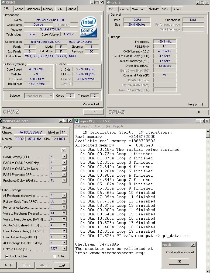Click the Save button in MemSet
This screenshot has width=210, height=273.
[26, 265]
